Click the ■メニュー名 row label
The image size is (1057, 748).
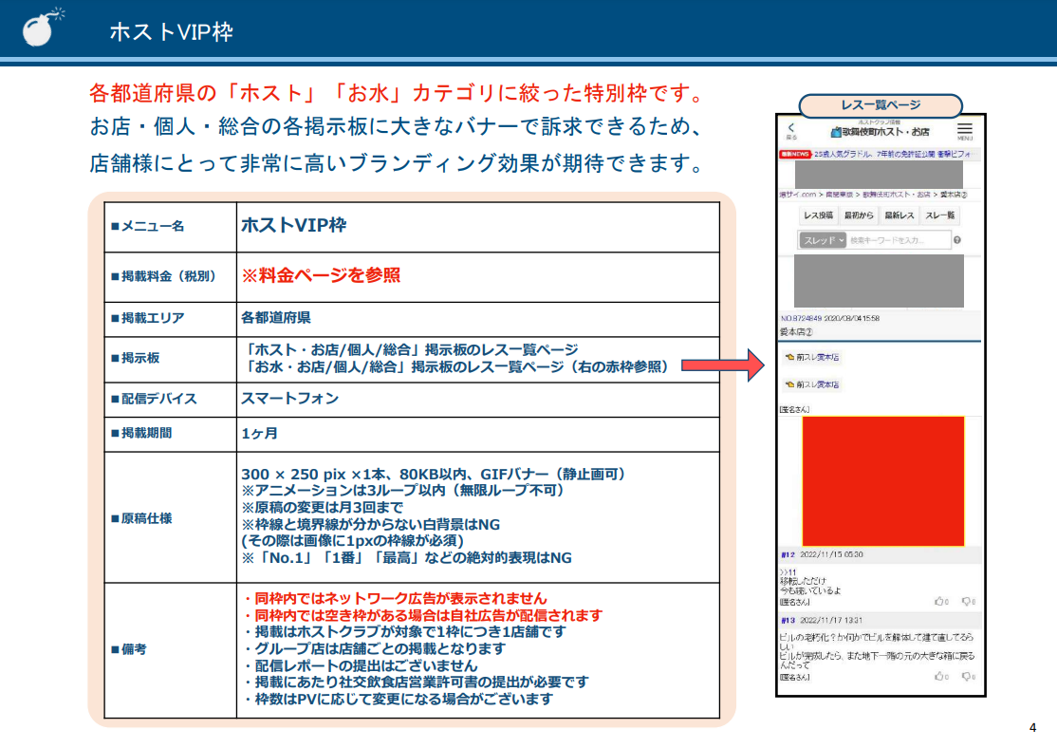(147, 226)
